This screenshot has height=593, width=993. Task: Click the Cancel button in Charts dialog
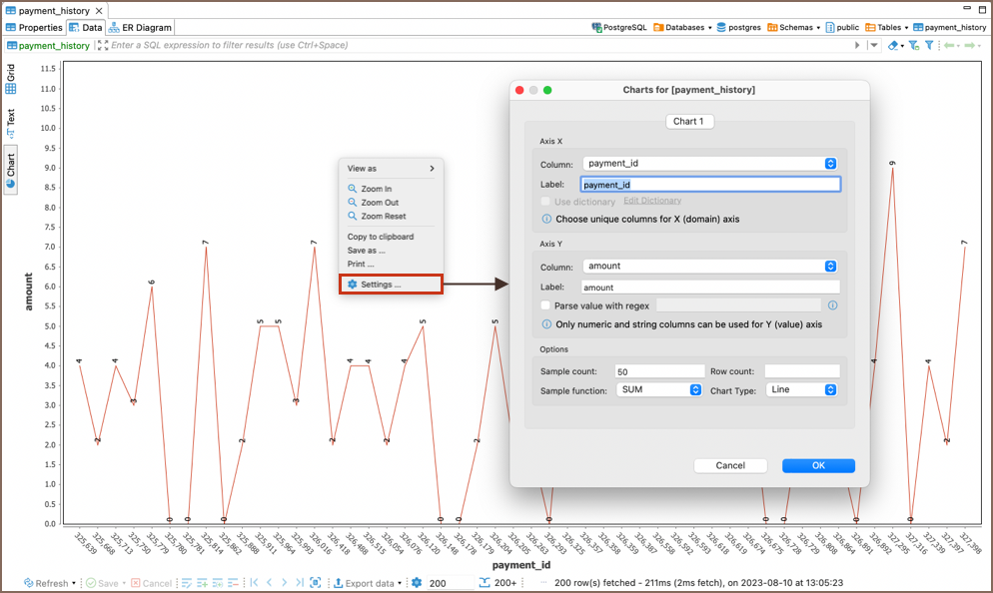pyautogui.click(x=730, y=465)
